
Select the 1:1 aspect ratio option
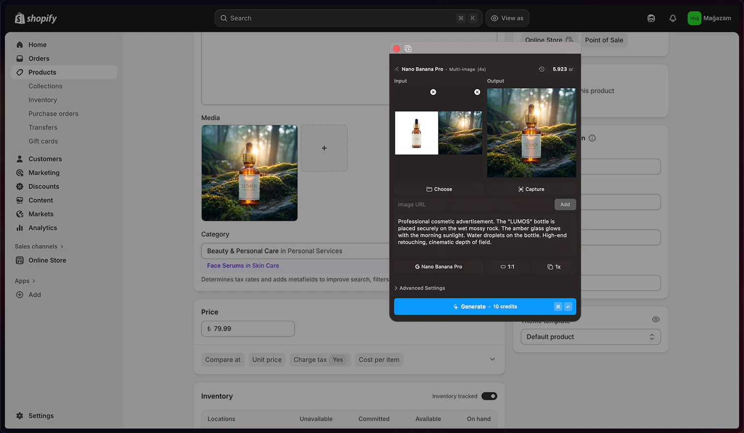point(507,266)
